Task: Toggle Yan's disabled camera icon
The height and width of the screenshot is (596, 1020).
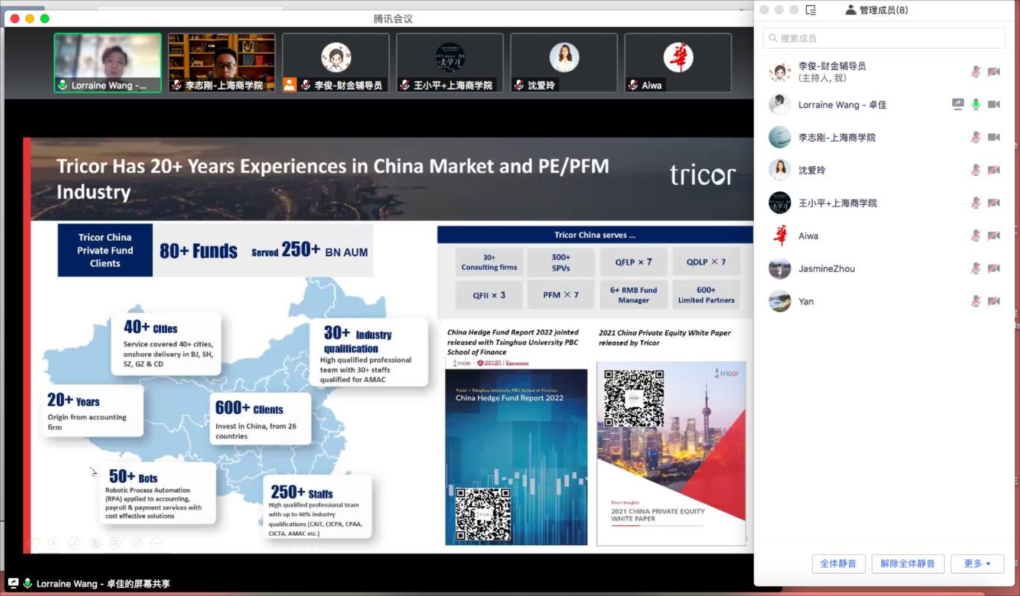Action: coord(994,301)
